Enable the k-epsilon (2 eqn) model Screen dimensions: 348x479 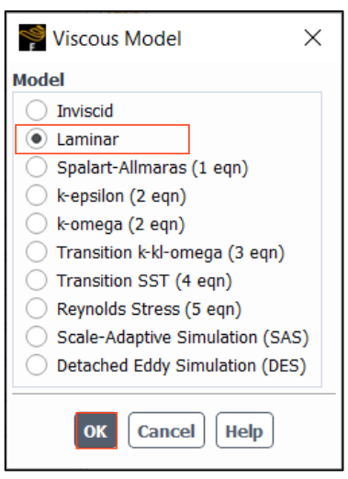(x=37, y=195)
